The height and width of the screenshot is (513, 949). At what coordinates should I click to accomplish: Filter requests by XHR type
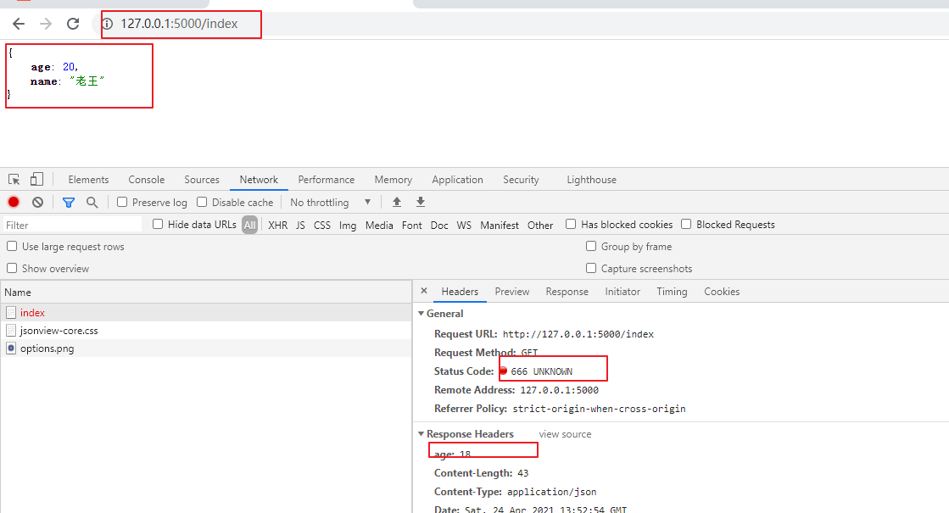(278, 225)
